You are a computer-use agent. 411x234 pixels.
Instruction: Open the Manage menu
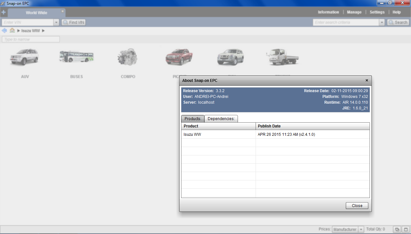tap(354, 12)
